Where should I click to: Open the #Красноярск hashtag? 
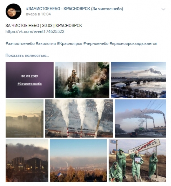click(69, 43)
